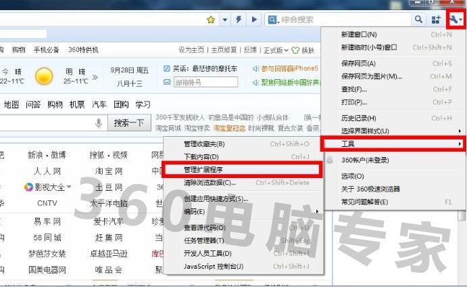Open the search engine selector icon
The image size is (467, 287).
[274, 20]
